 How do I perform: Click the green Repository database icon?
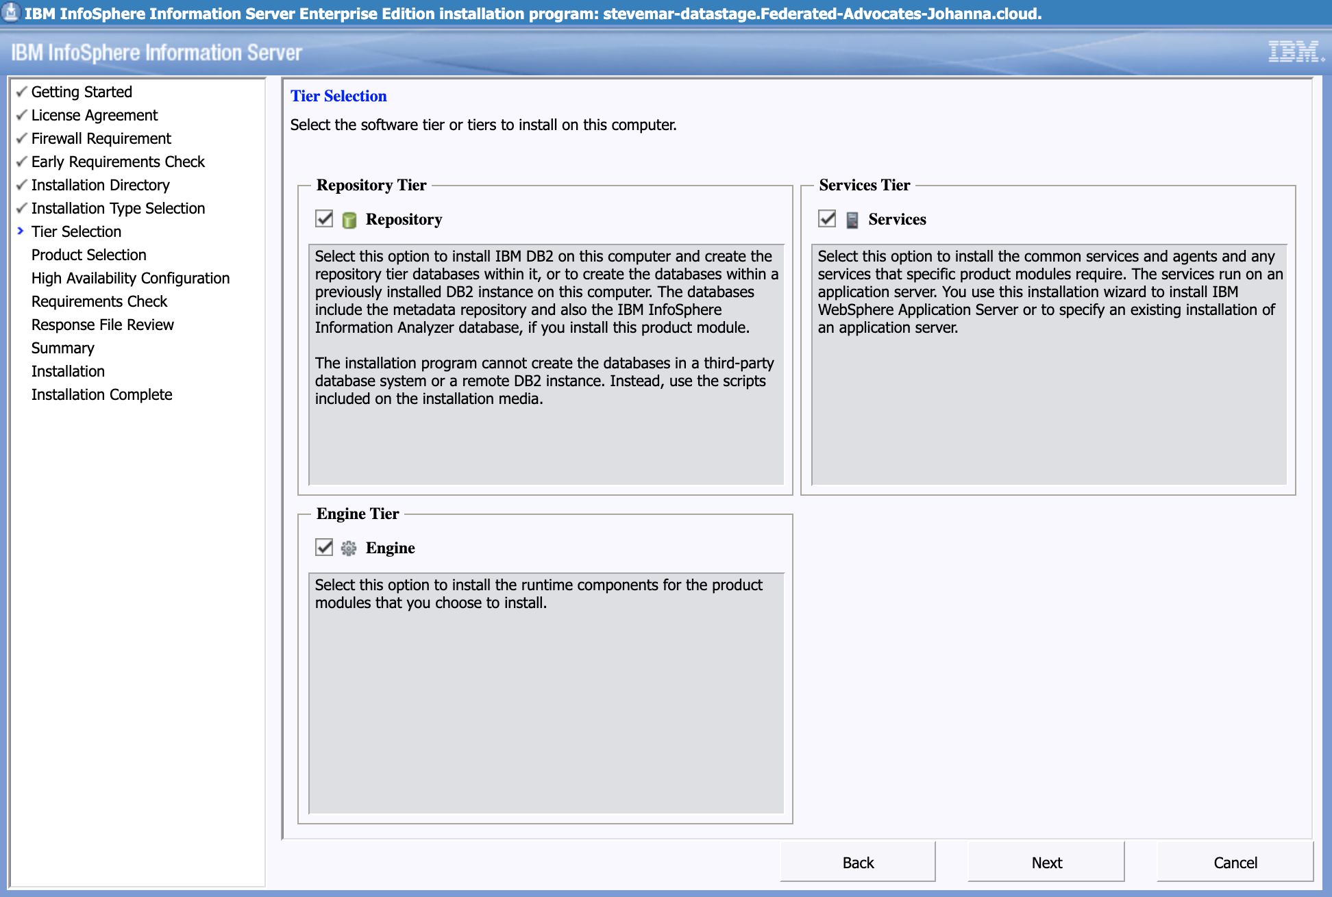349,220
